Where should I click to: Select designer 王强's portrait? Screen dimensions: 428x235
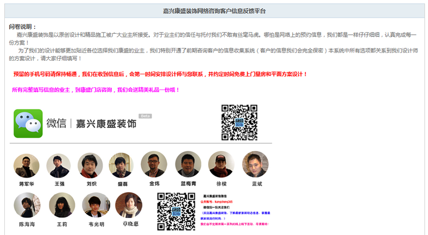tap(58, 166)
